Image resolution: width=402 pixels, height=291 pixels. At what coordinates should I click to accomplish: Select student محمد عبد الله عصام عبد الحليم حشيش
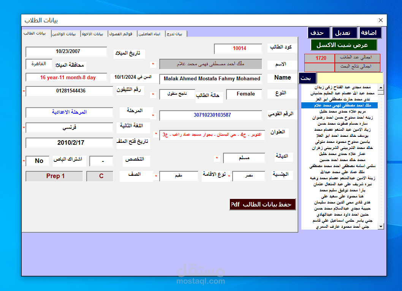coord(339,93)
